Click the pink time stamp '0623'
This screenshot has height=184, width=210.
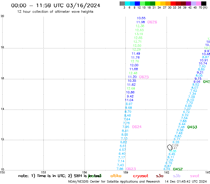(x=131, y=169)
